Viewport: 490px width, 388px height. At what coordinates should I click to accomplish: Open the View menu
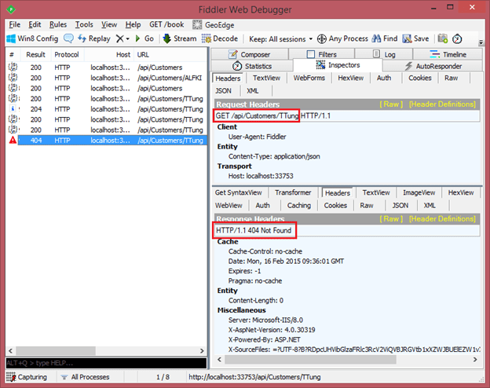[108, 24]
